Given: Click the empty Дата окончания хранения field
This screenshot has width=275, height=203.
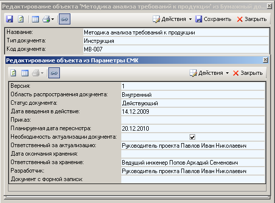Looking at the screenshot, I should 193,154.
